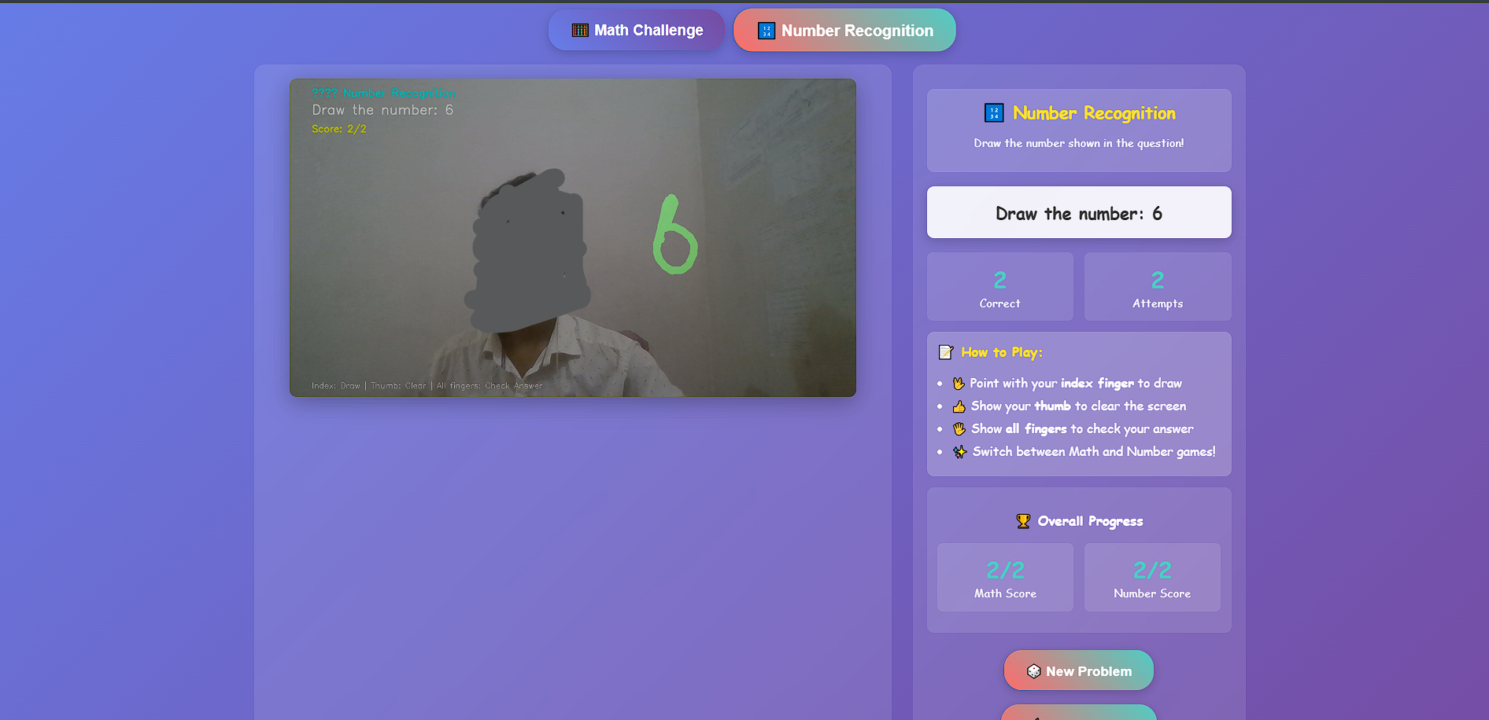Click the abacus icon in Math Challenge
Viewport: 1489px width, 720px height.
tap(580, 31)
